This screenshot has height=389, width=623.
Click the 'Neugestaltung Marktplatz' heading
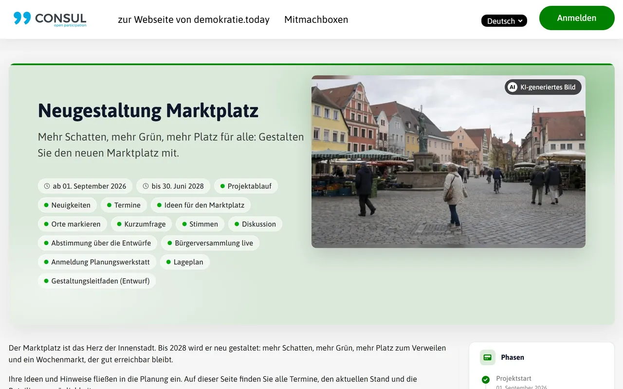click(x=148, y=110)
